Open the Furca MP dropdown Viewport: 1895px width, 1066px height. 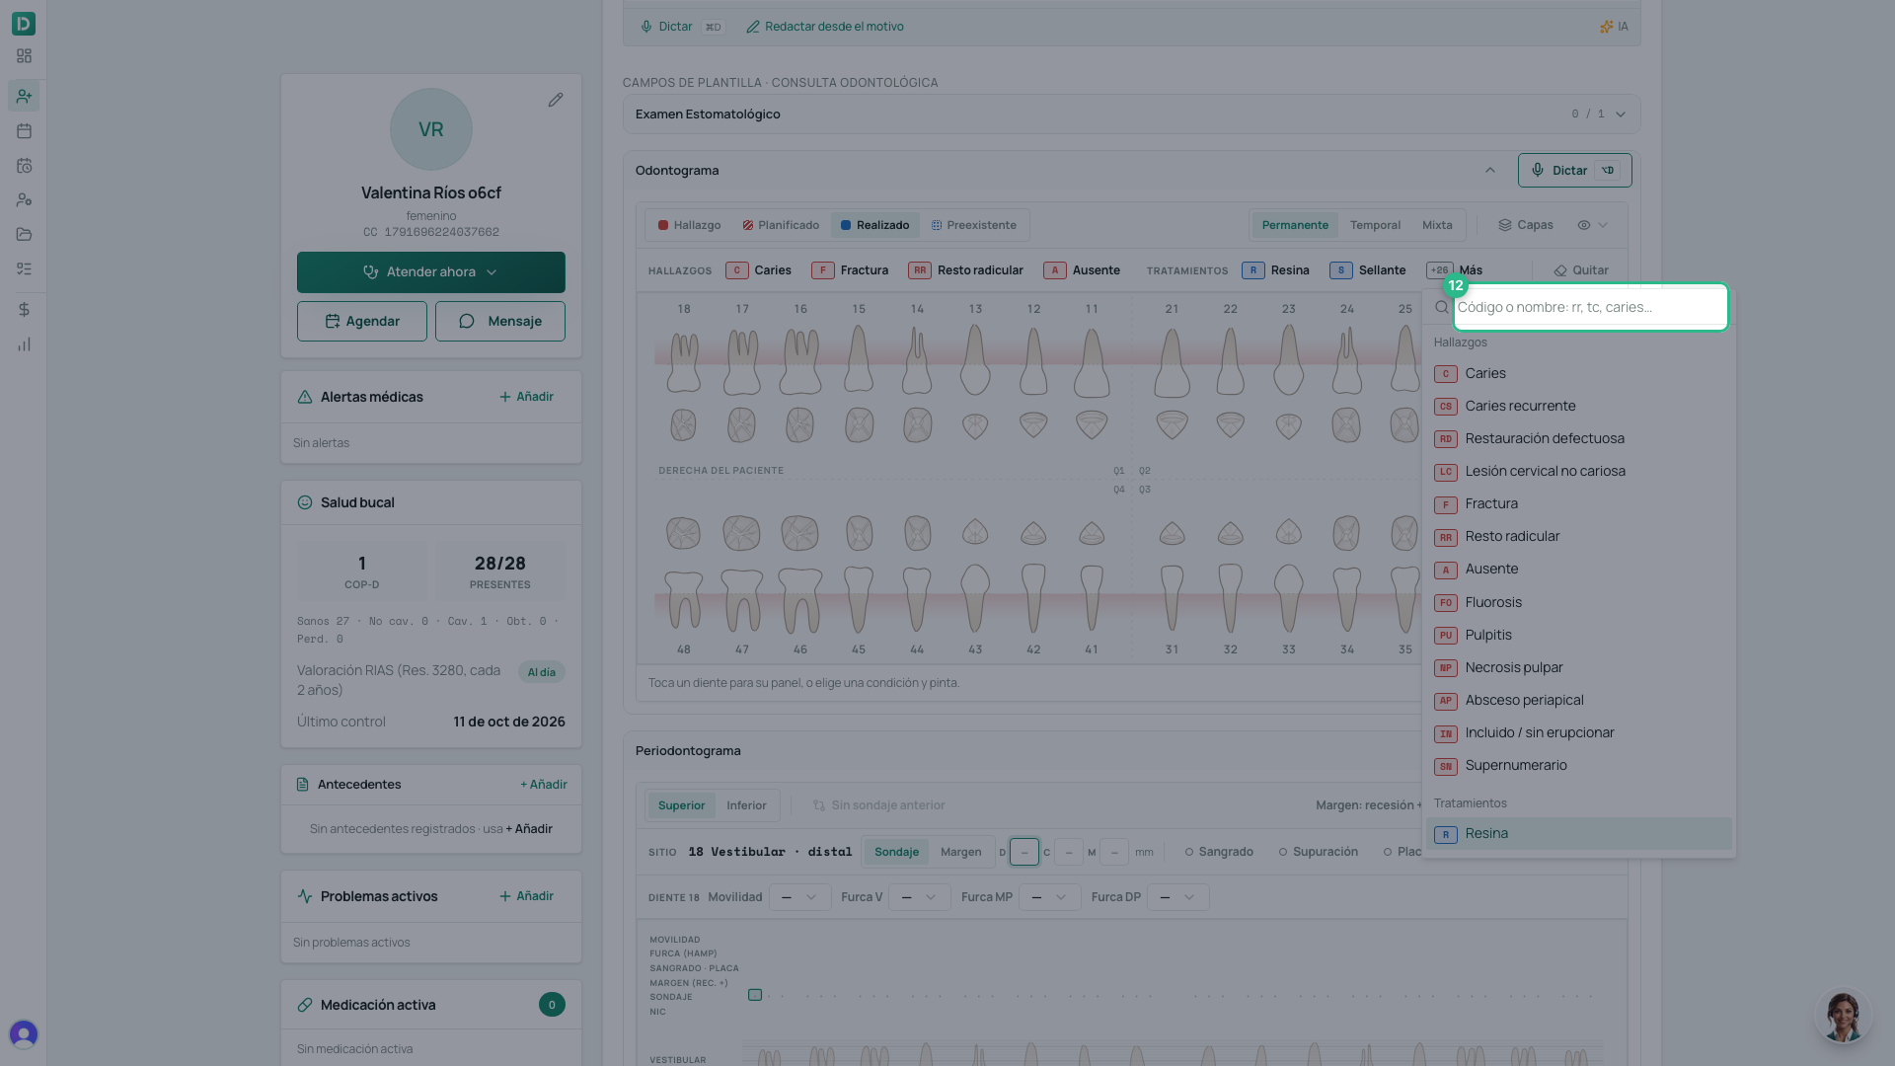pyautogui.click(x=1049, y=897)
